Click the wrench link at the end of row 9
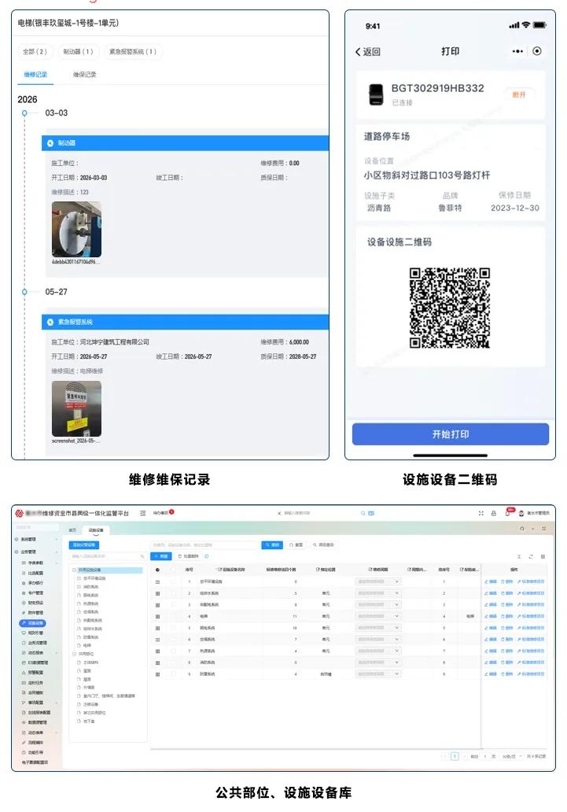Viewport: 567px width, 812px height. [532, 674]
